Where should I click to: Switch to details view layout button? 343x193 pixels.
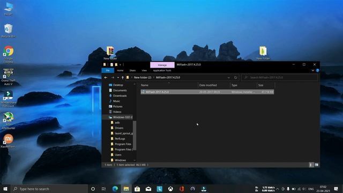(311, 165)
